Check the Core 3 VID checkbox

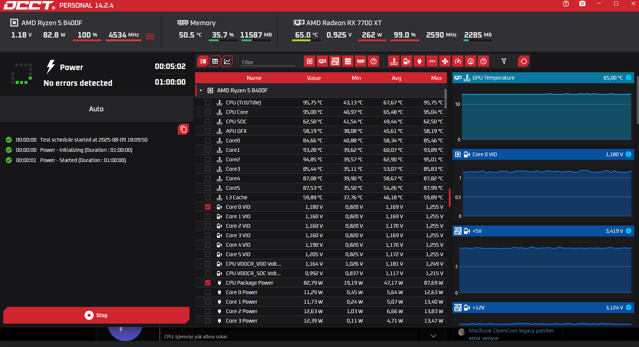pyautogui.click(x=208, y=235)
